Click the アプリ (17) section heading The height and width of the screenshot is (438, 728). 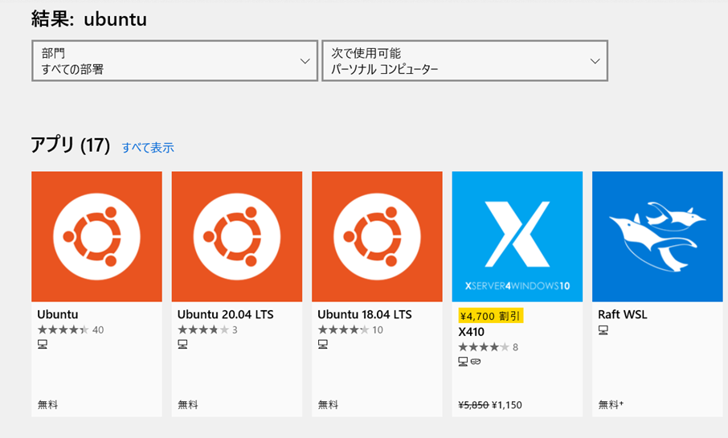click(x=71, y=145)
